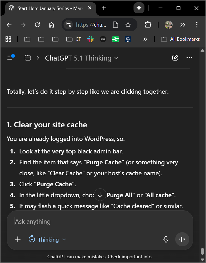Bookmark this page with star icon
The image size is (206, 263).
pos(128,25)
